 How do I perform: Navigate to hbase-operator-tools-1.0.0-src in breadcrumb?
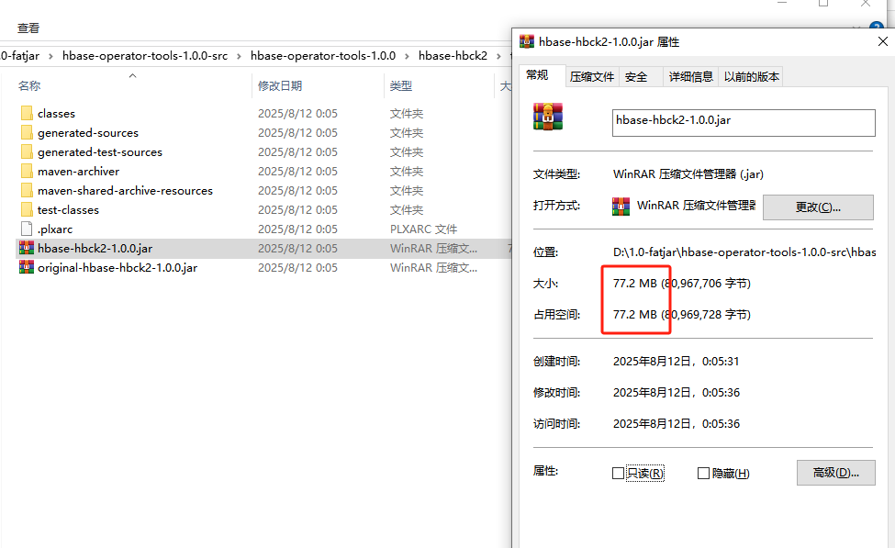[x=145, y=56]
